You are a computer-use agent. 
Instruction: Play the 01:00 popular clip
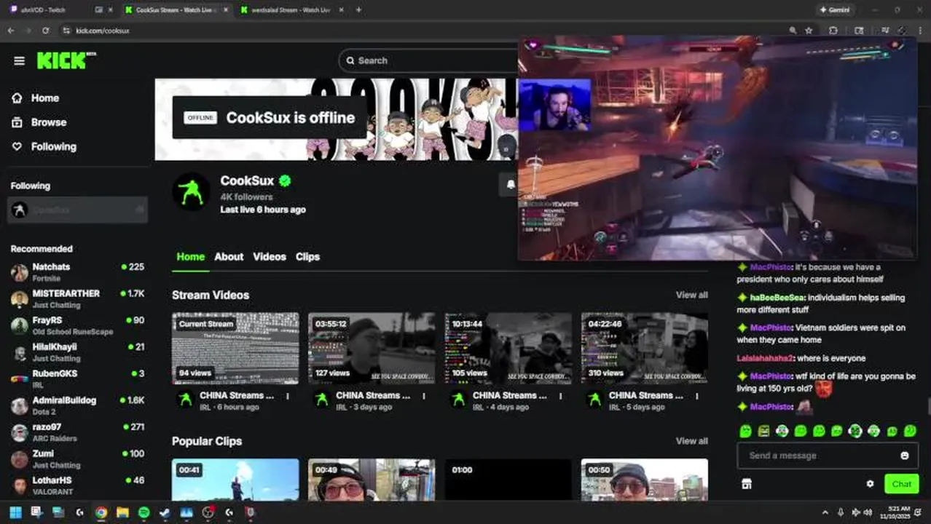tap(508, 480)
